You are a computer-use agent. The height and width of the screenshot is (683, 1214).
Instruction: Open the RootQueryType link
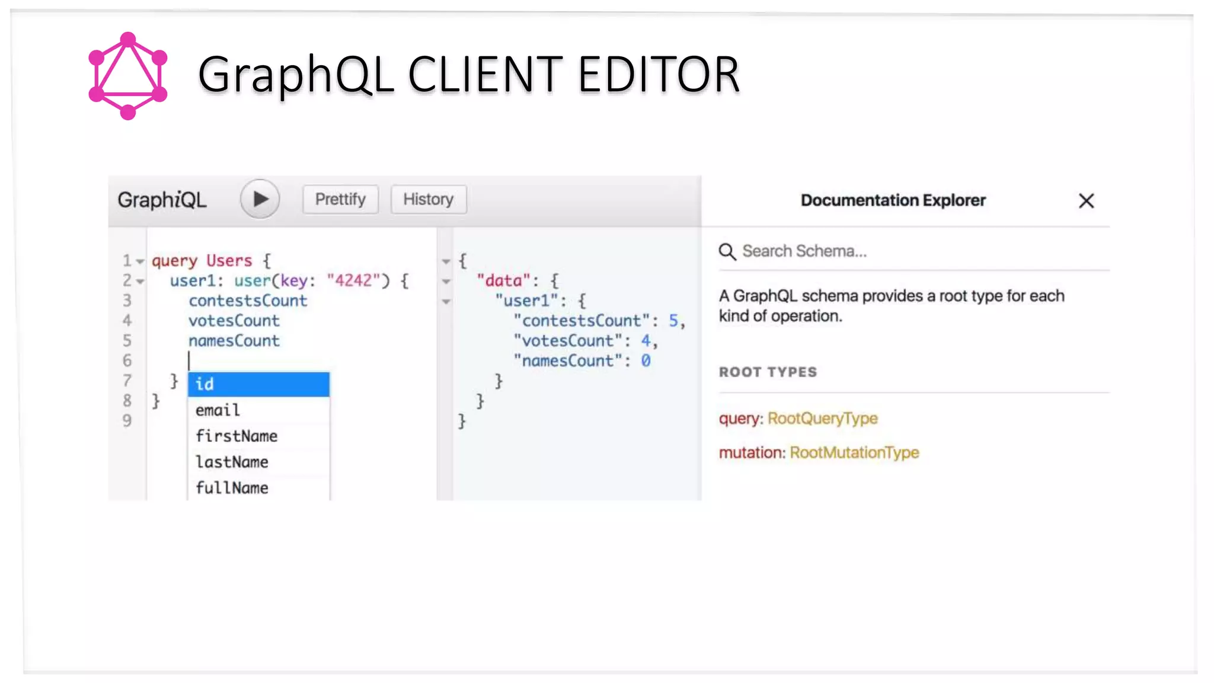click(x=822, y=419)
